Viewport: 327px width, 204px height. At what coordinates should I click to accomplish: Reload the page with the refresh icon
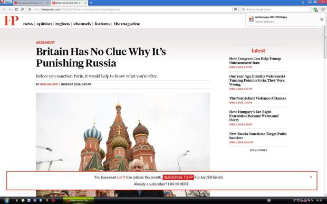pos(16,9)
